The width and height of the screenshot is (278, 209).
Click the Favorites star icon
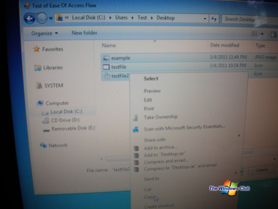37,49
